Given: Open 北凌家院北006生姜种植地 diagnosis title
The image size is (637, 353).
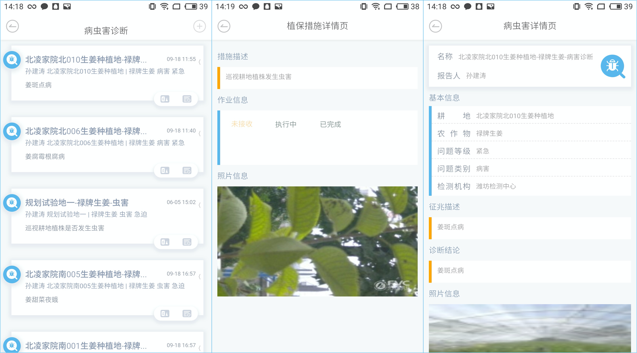Looking at the screenshot, I should click(x=86, y=131).
